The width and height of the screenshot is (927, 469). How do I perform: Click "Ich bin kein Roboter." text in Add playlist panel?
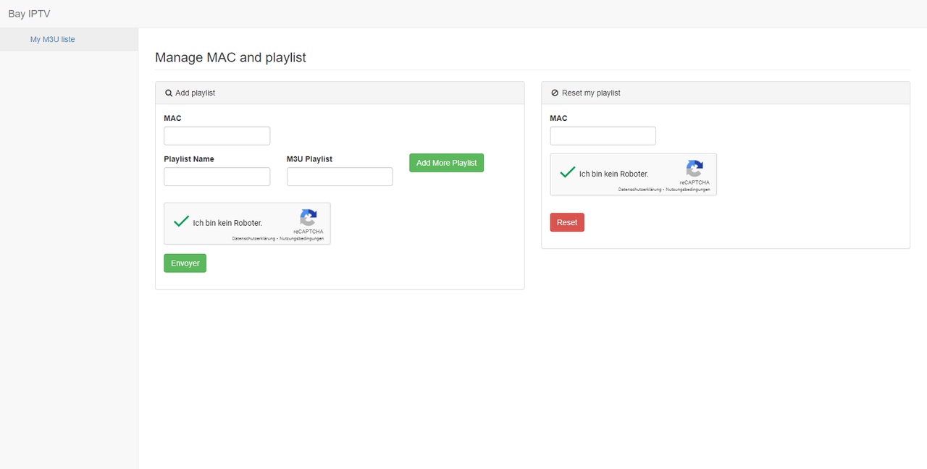tap(227, 223)
